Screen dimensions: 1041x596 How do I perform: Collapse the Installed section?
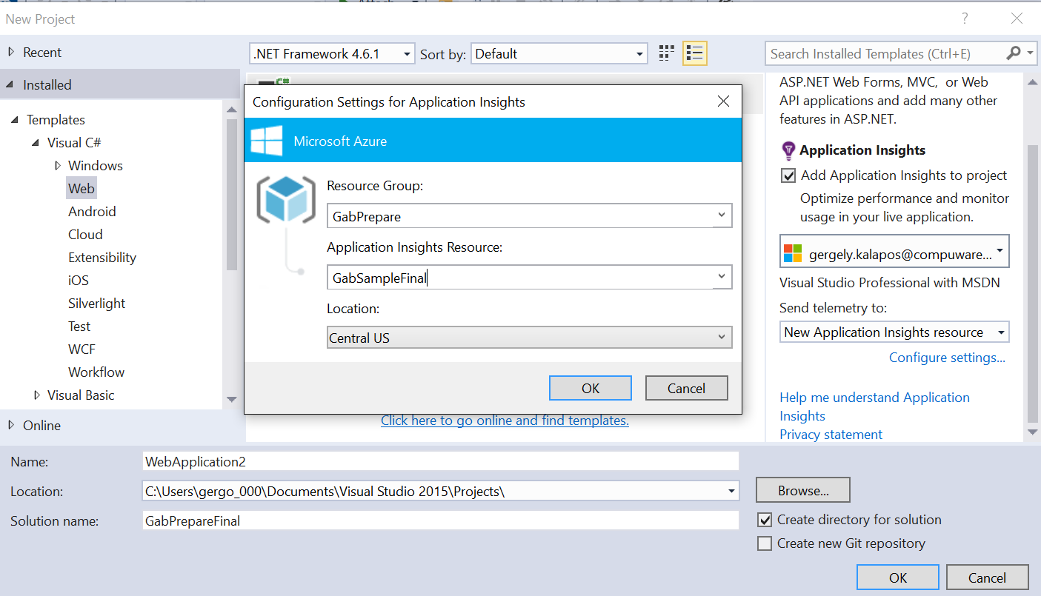(10, 84)
